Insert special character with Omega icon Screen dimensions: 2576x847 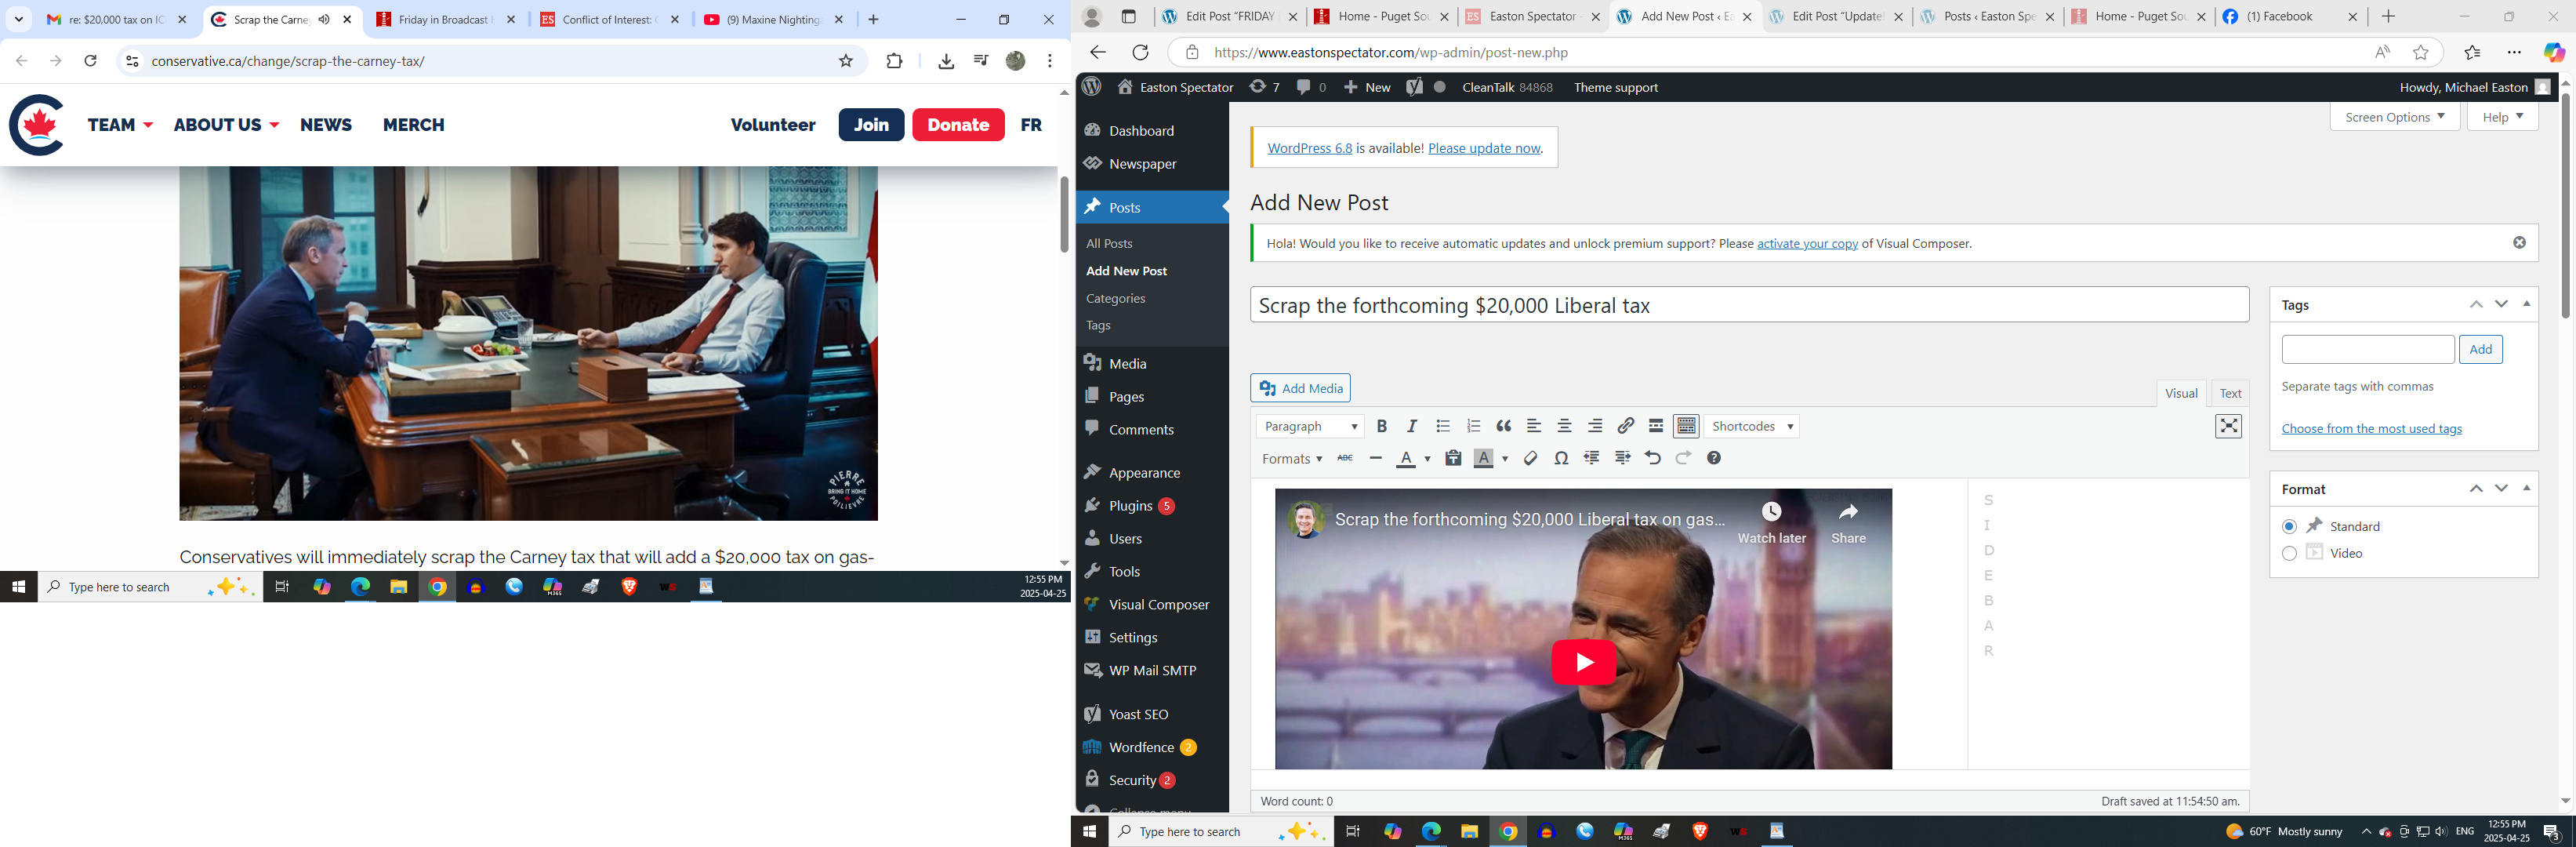tap(1561, 458)
